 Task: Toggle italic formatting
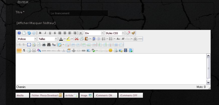coord(45,33)
